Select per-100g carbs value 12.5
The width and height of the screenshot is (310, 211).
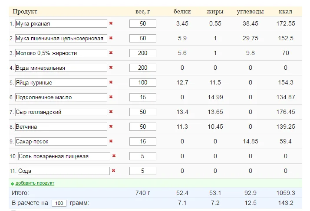250,203
